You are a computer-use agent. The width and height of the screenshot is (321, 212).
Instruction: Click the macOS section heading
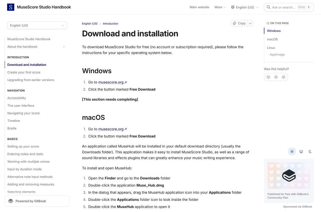93,118
